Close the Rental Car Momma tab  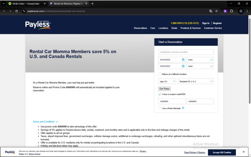(x=86, y=4)
